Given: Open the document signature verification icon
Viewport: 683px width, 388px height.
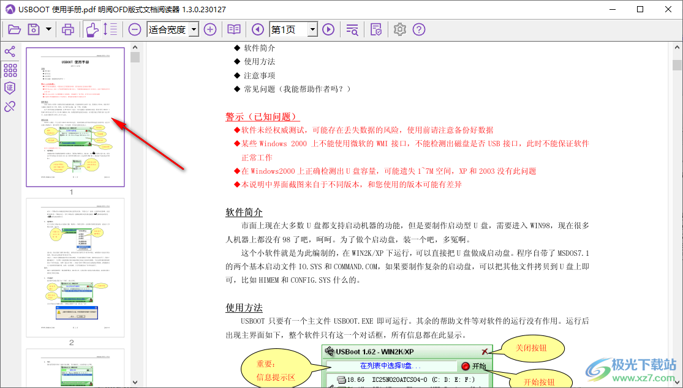Looking at the screenshot, I should pyautogui.click(x=376, y=29).
